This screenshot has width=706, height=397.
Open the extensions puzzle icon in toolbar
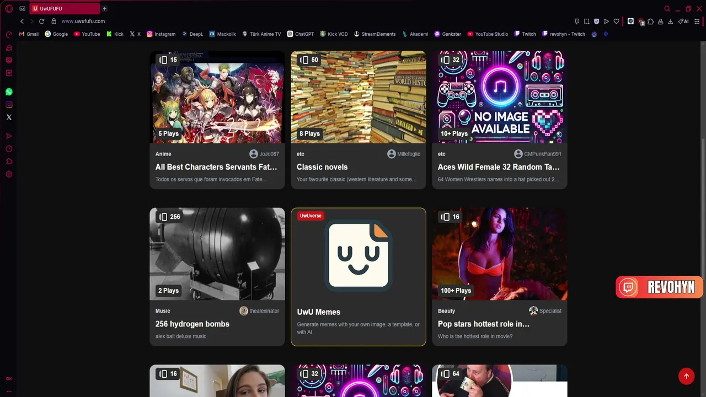tap(651, 21)
